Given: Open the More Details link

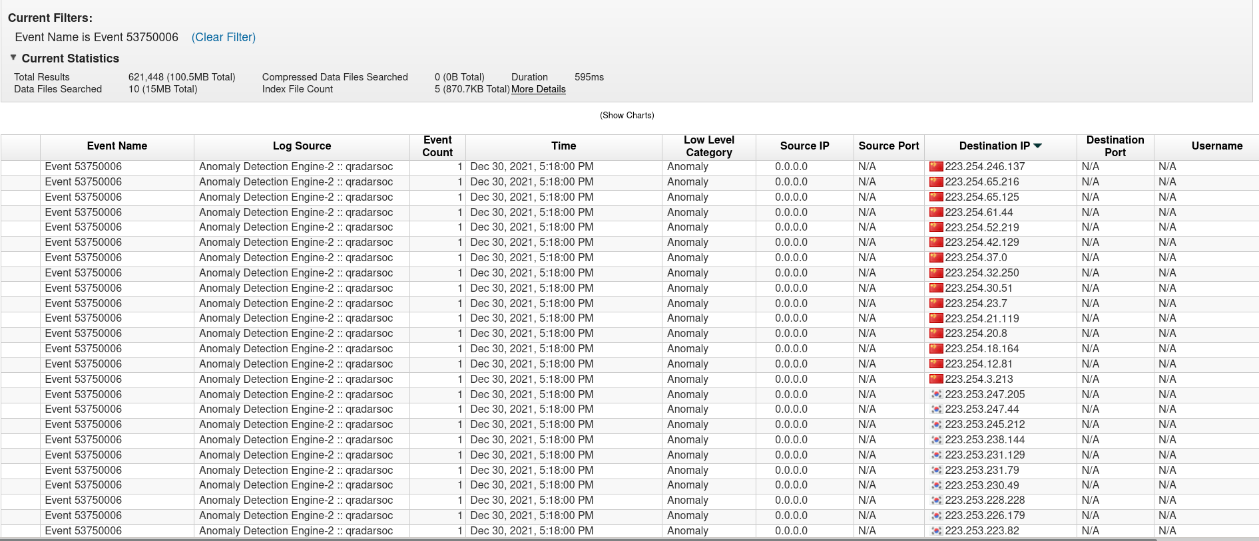Looking at the screenshot, I should pos(539,89).
